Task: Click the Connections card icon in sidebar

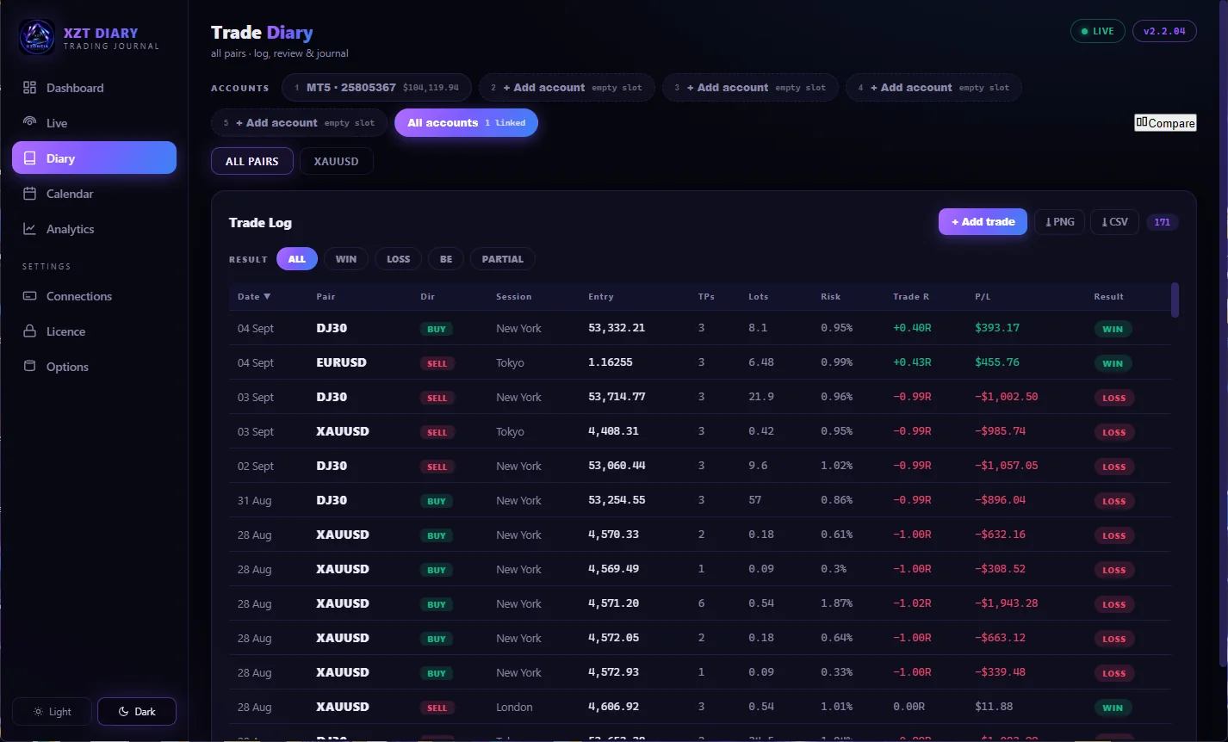Action: [29, 296]
